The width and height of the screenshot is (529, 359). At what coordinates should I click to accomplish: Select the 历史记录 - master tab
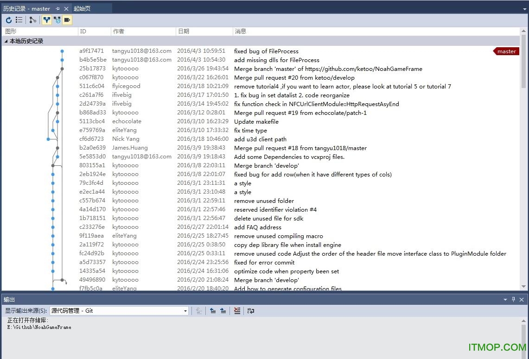(26, 9)
